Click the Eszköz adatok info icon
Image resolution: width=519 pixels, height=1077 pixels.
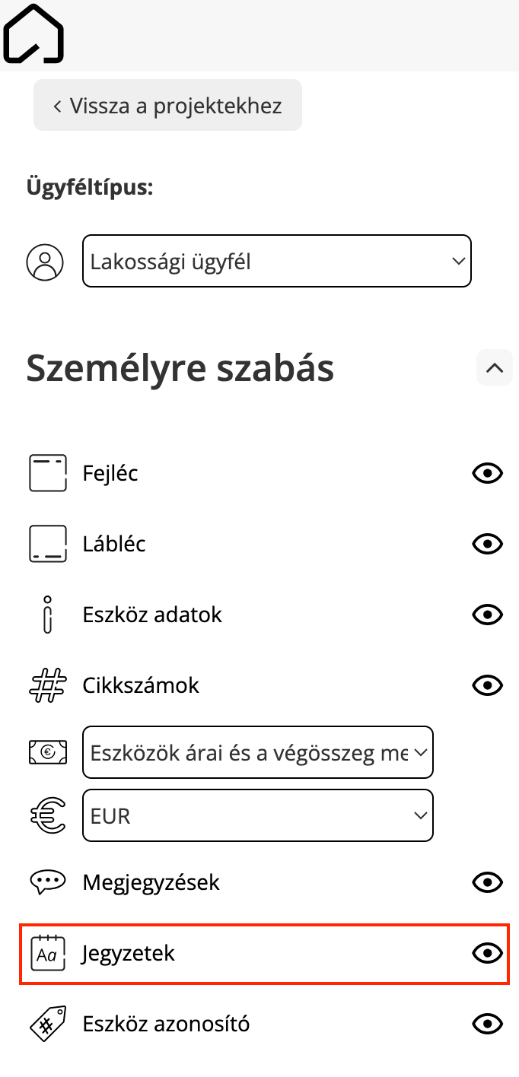[48, 615]
